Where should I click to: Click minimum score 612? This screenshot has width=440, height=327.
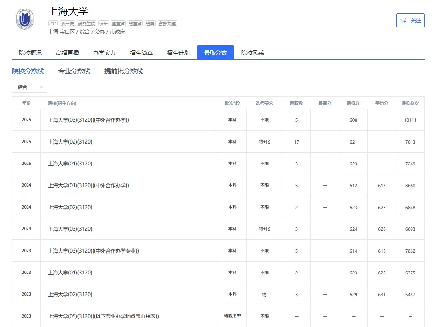click(x=353, y=185)
